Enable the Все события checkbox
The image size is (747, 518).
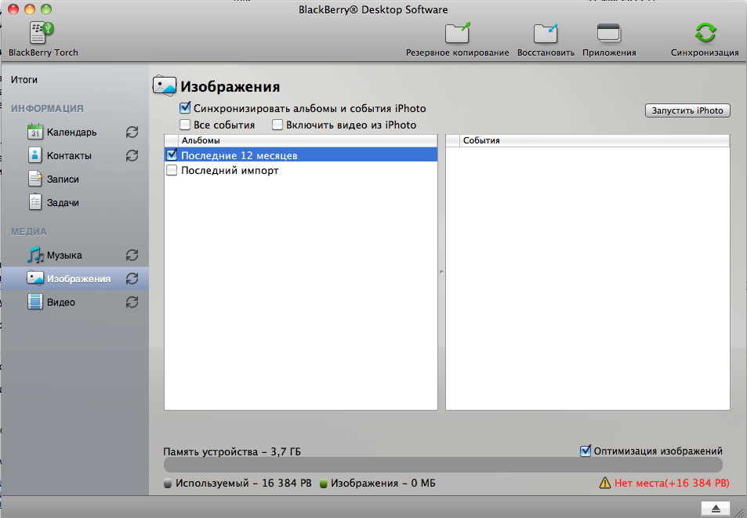185,125
